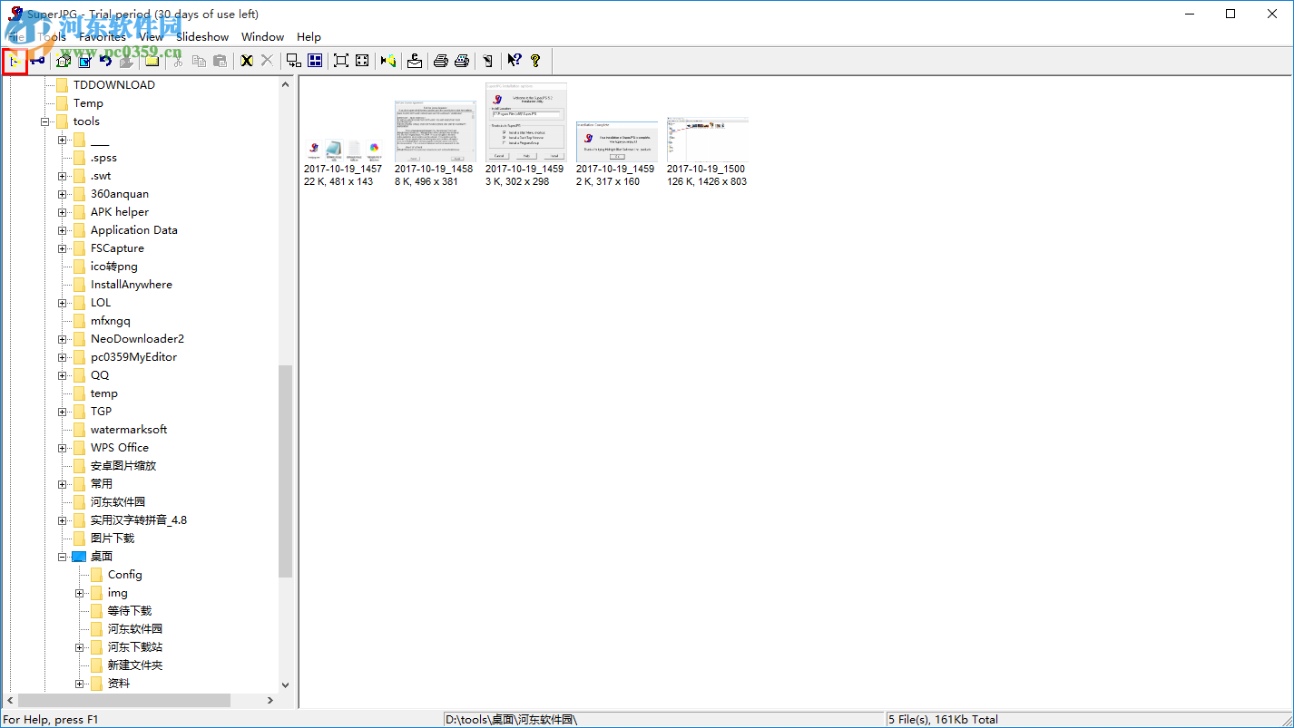Select the Config folder
This screenshot has width=1294, height=728.
[x=125, y=575]
